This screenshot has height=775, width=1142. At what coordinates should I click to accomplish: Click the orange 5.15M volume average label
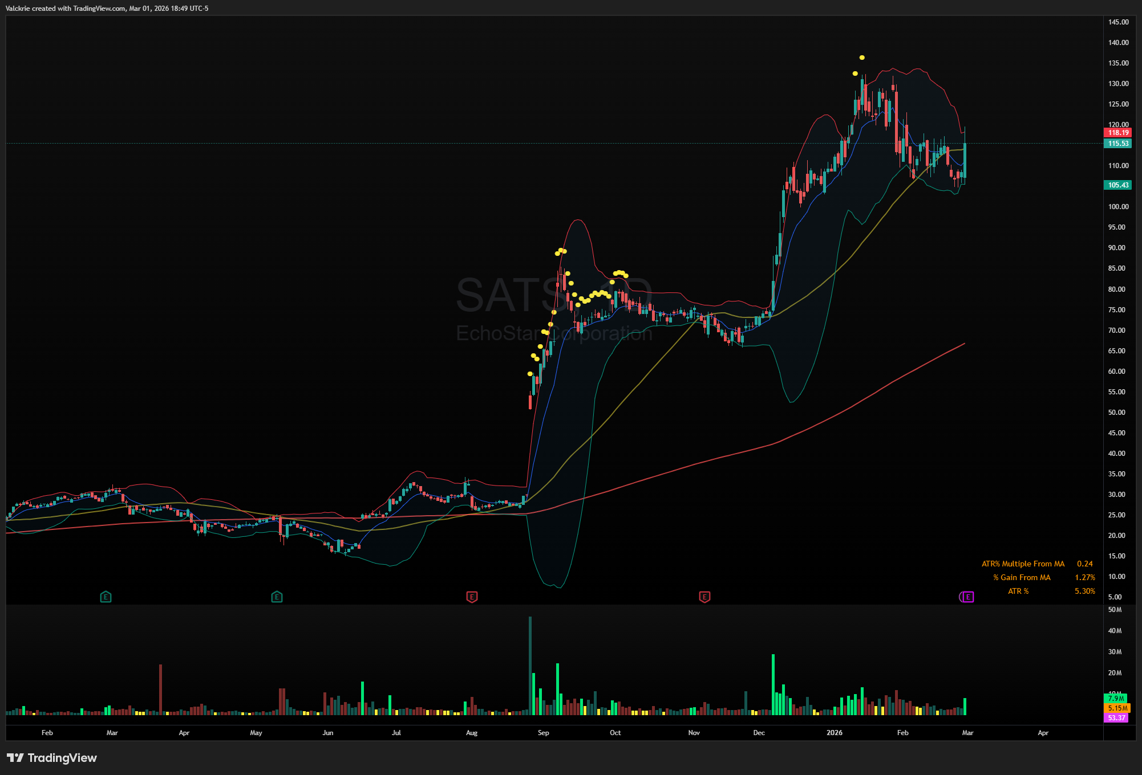(x=1116, y=708)
